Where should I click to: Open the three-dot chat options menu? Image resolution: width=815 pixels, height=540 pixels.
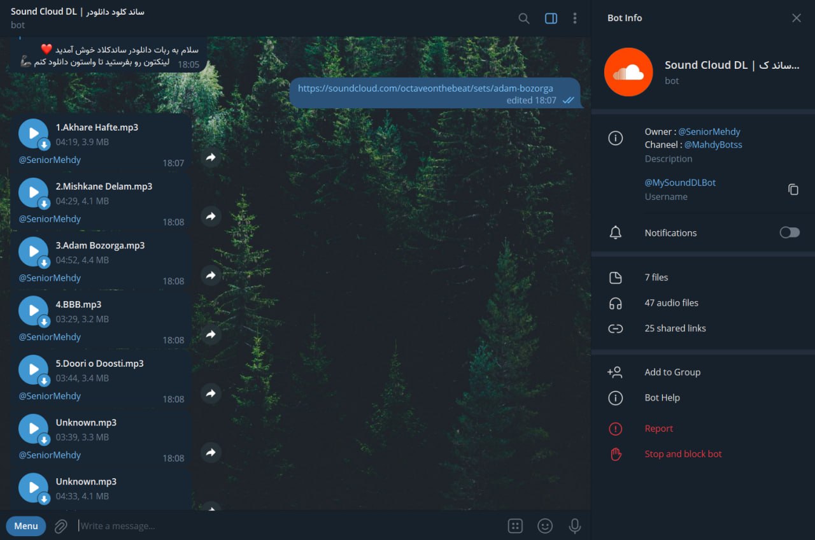pos(575,18)
